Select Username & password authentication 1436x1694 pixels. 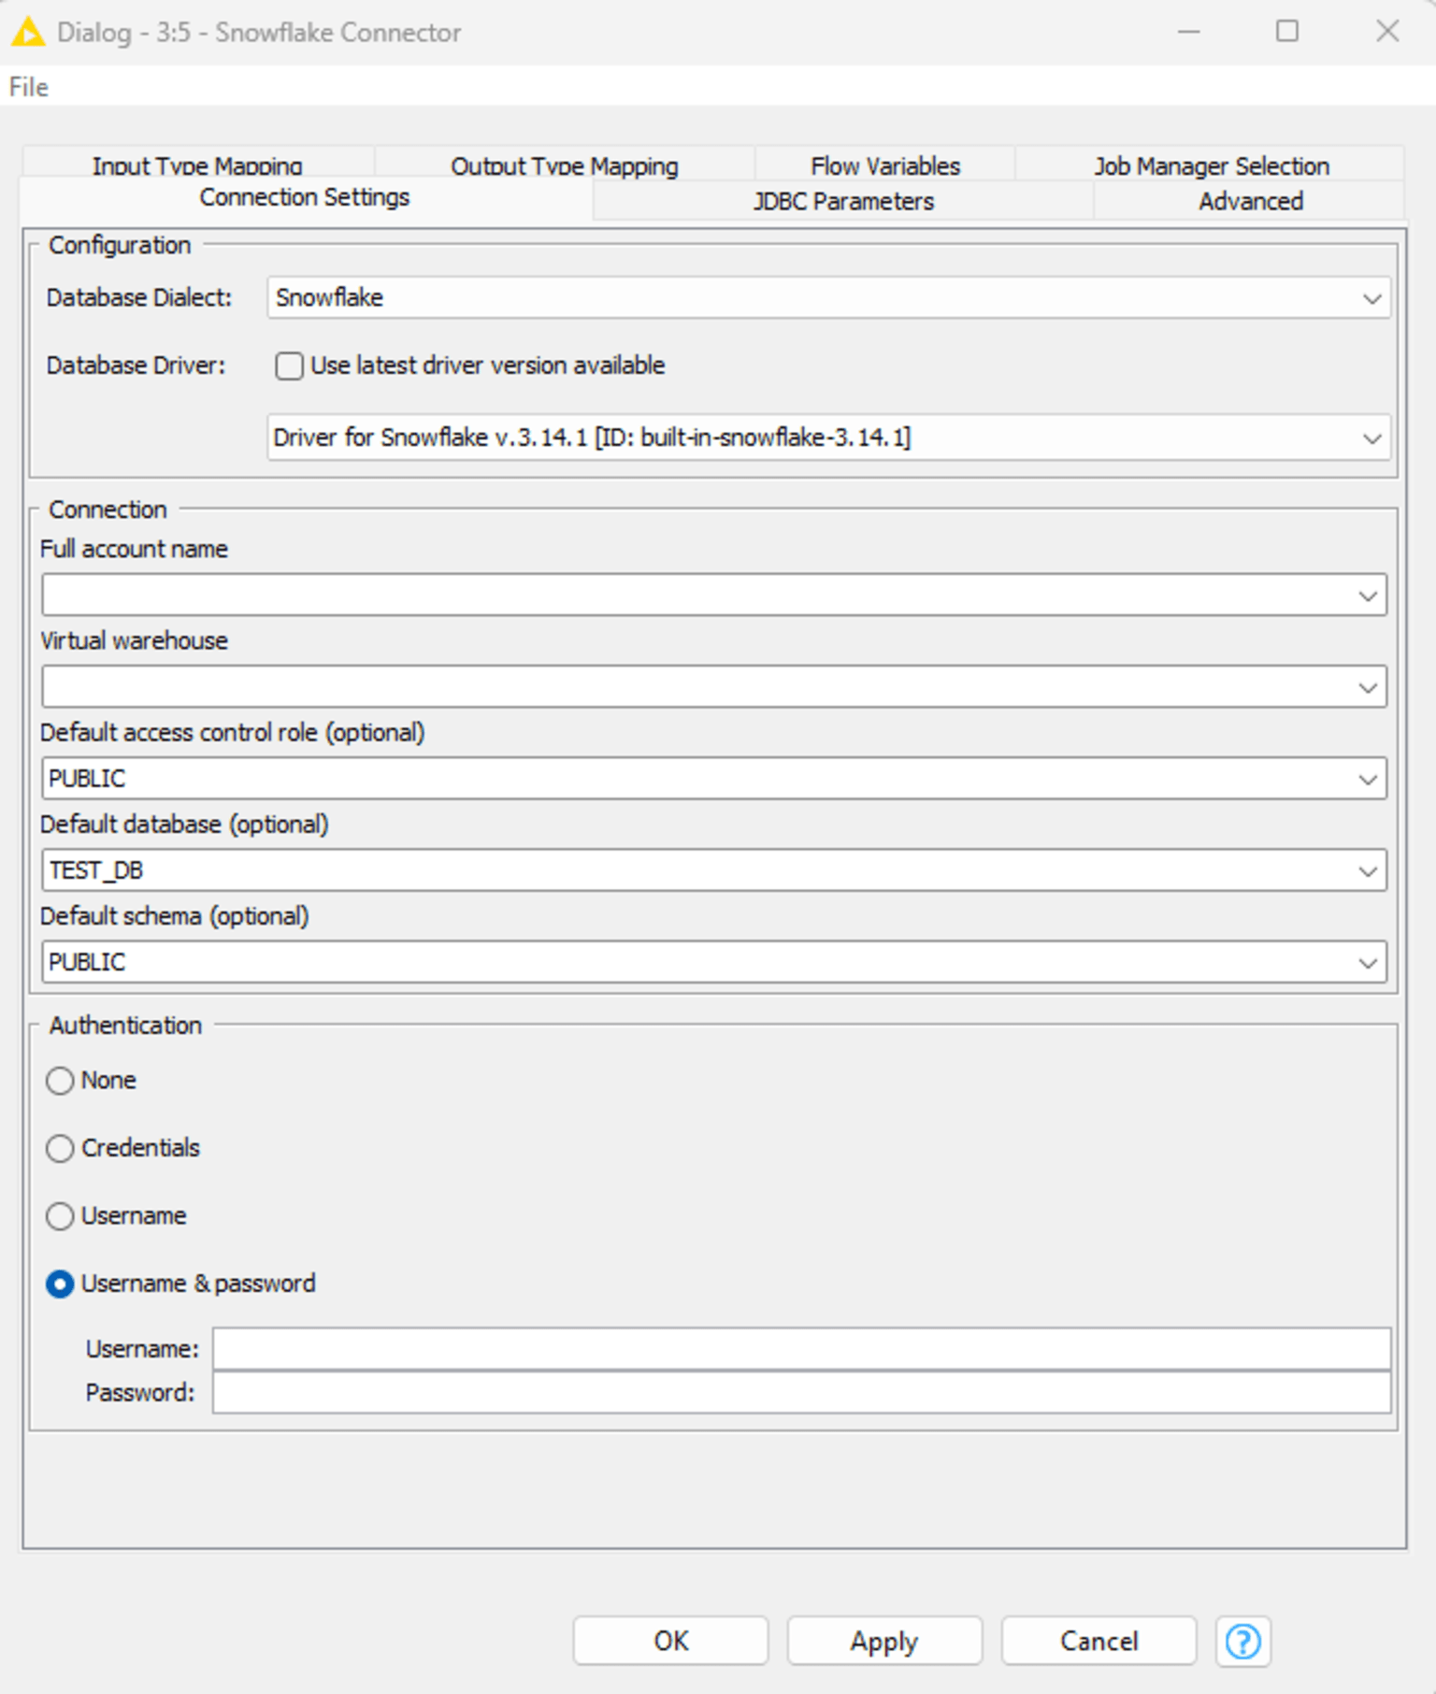coord(60,1284)
